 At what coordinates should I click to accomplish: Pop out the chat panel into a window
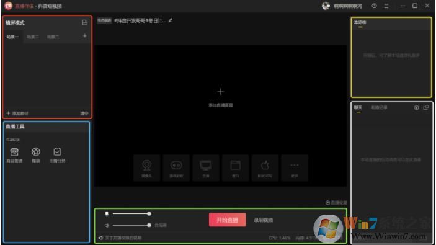click(426, 108)
